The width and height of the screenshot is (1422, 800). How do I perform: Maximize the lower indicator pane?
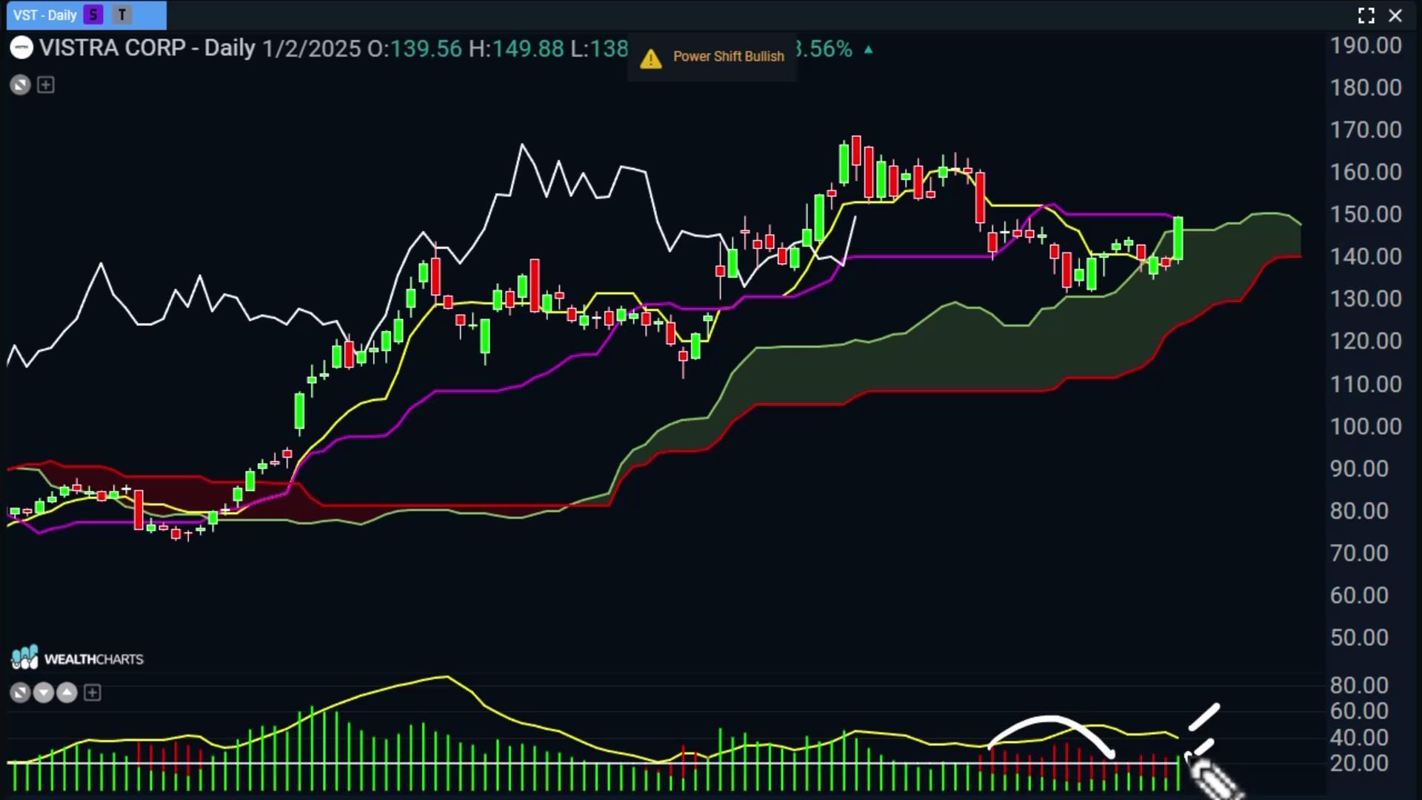coord(21,693)
